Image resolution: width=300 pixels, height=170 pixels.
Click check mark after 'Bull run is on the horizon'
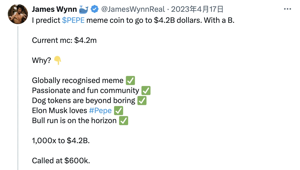tap(123, 121)
